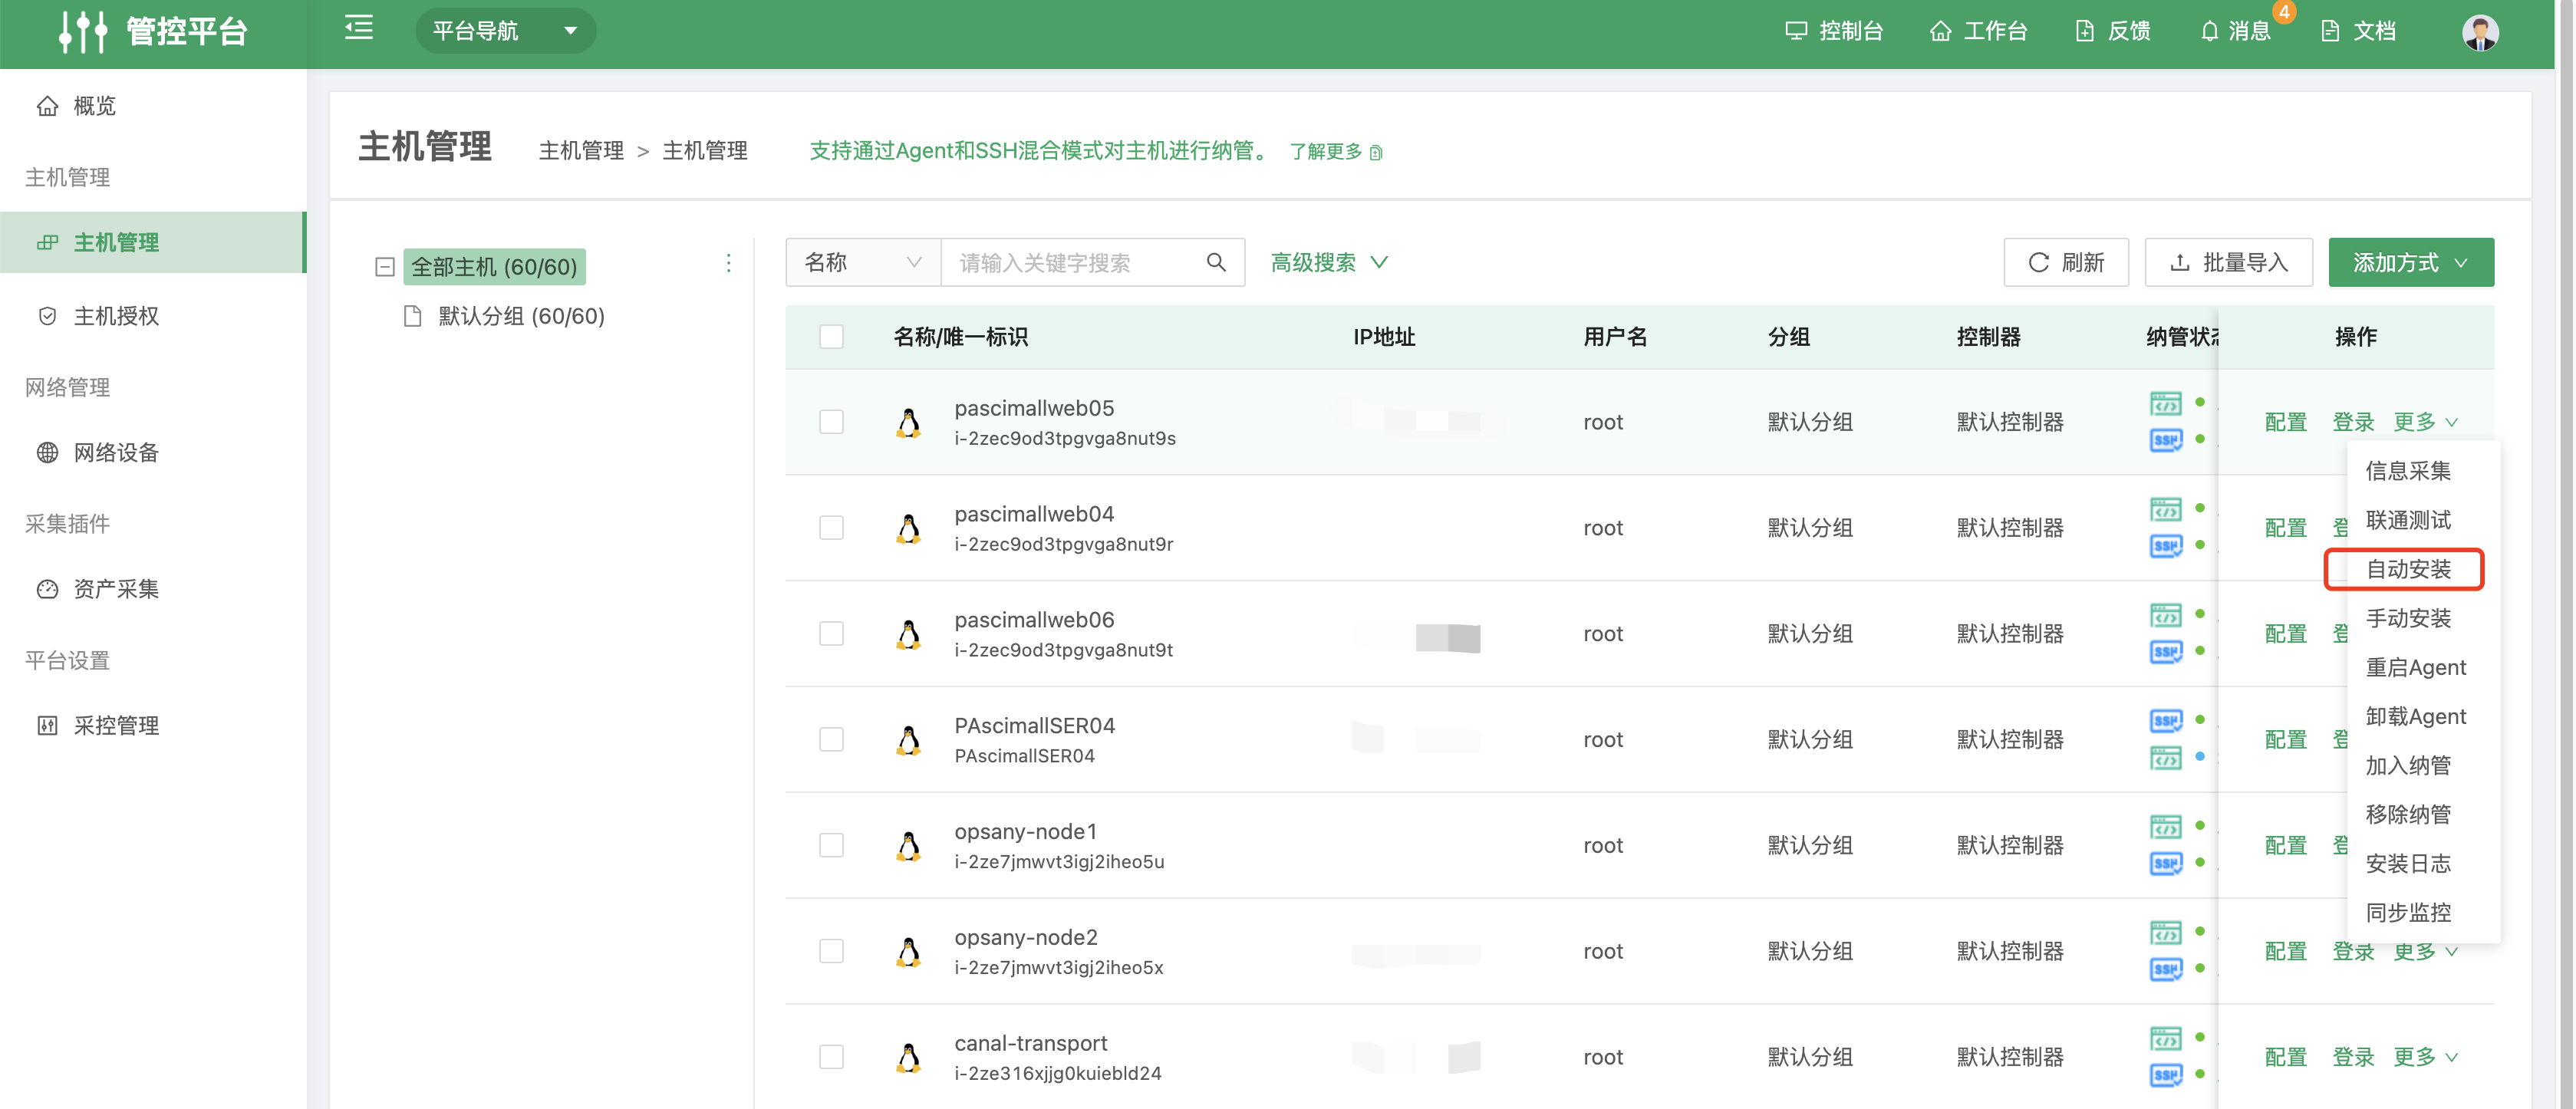Image resolution: width=2576 pixels, height=1109 pixels.
Task: Click Agent status icon for pascimallweb06
Action: [2165, 615]
